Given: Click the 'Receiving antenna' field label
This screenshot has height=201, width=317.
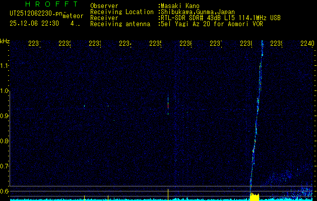Looking at the screenshot, I should pos(120,24).
